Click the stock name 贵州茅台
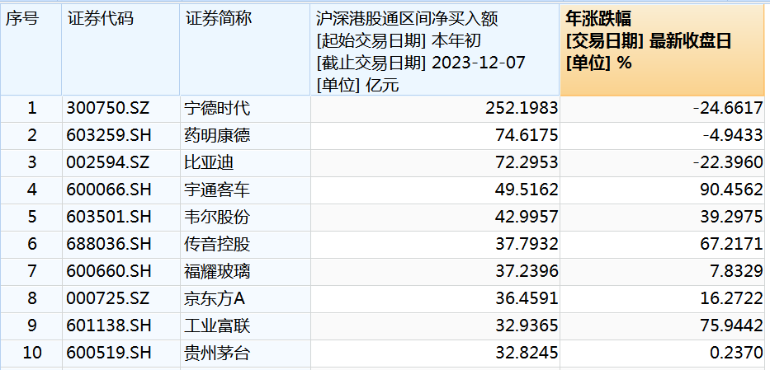 tap(217, 353)
